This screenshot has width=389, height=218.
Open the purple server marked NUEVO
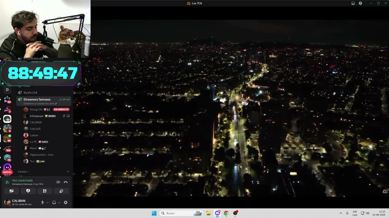[x=7, y=167]
